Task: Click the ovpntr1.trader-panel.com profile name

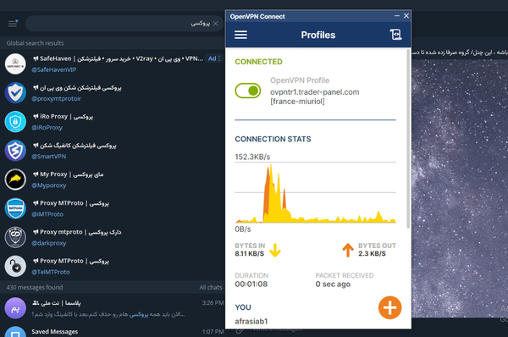Action: click(x=315, y=92)
